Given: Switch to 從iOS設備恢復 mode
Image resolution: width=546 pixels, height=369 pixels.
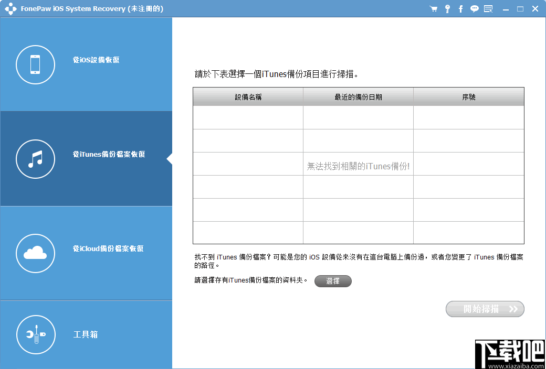Looking at the screenshot, I should pyautogui.click(x=96, y=60).
